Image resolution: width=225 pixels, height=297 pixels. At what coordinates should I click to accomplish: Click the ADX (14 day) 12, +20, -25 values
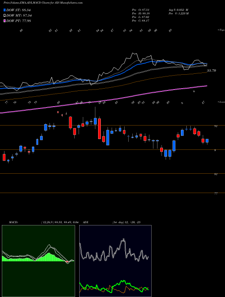point(126,222)
